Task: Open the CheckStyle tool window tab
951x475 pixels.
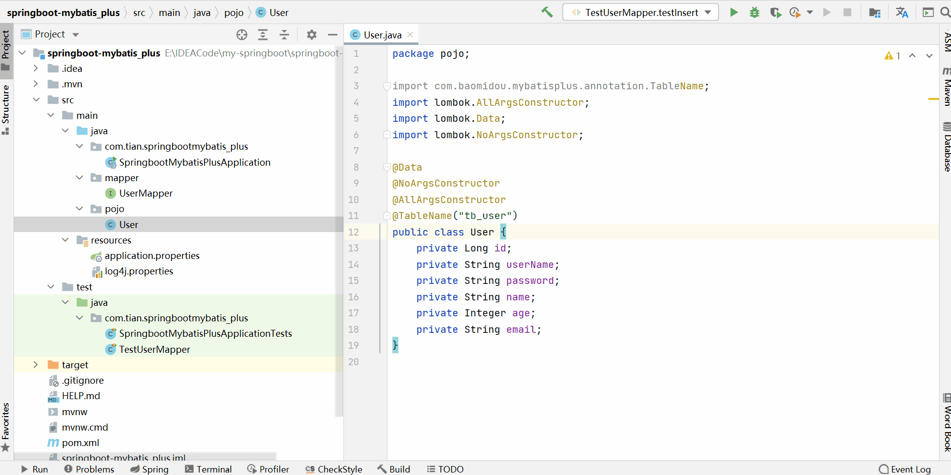Action: 334,469
